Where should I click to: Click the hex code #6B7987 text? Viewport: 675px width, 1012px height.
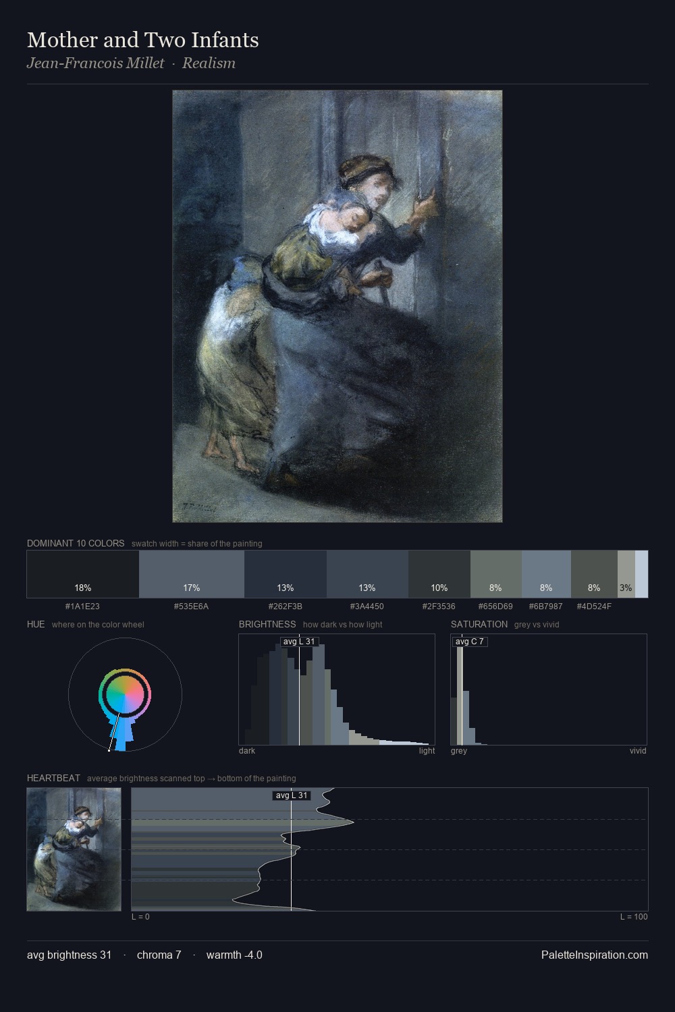[545, 606]
